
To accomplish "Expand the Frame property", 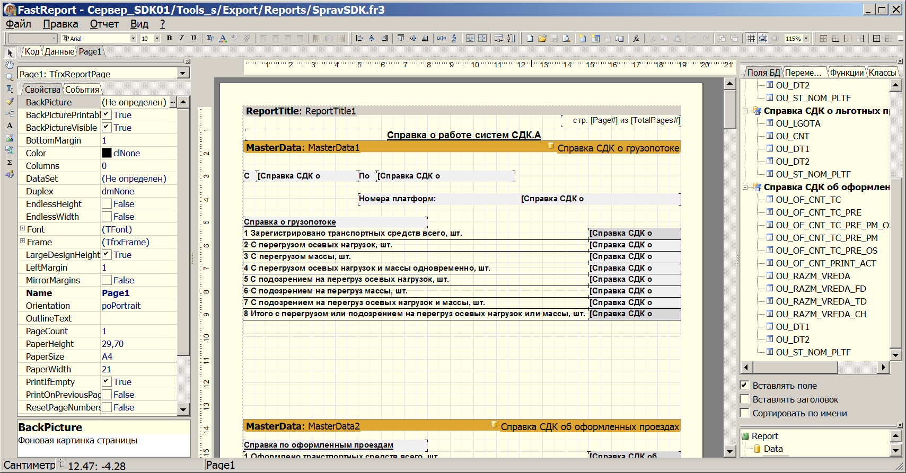I will (x=23, y=242).
